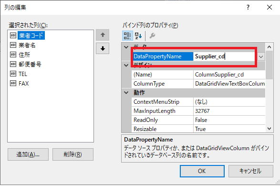The width and height of the screenshot is (280, 186).
Task: Dismiss the dialog with キャンセル button
Action: click(251, 171)
